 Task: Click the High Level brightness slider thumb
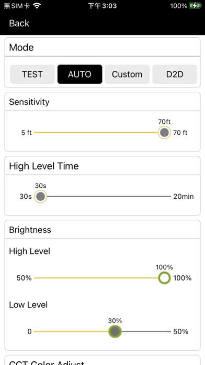[x=164, y=278]
